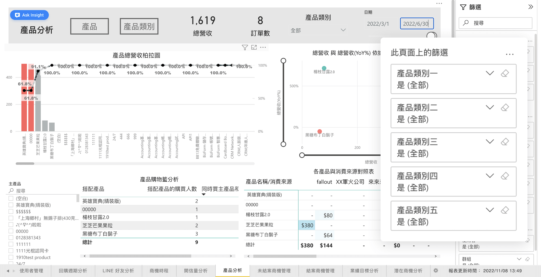This screenshot has width=541, height=277.
Task: Open the settings gear beside page tabs
Action: [x=436, y=271]
